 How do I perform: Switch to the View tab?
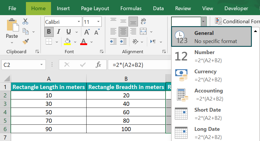208,8
